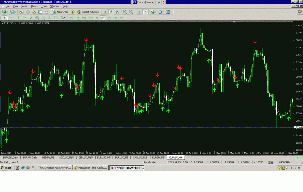303x192 pixels.
Task: Select the M15 timeframe
Action: [84, 18]
